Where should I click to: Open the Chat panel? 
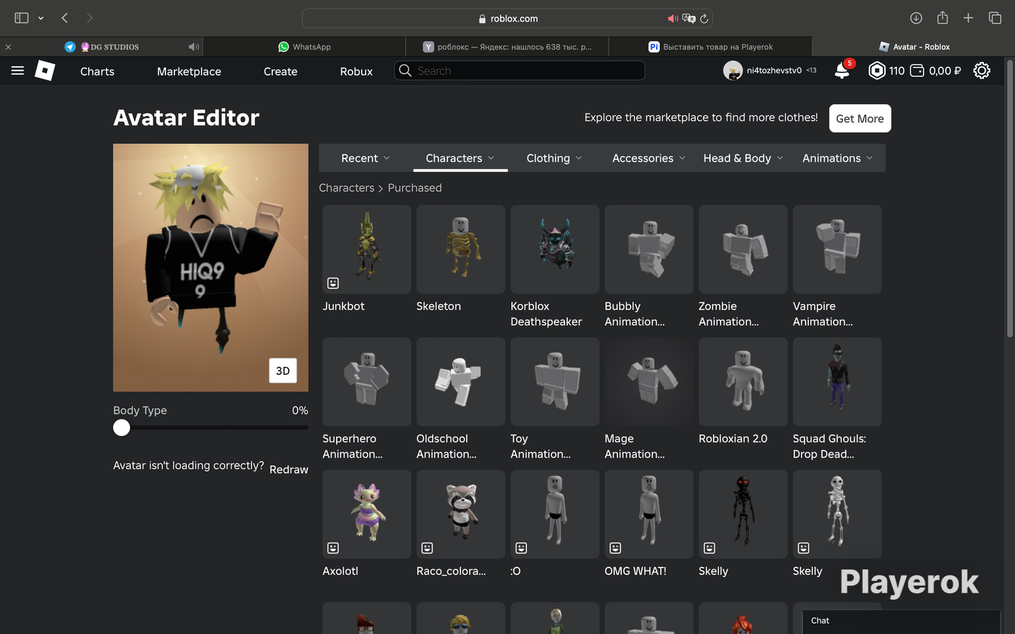pos(901,622)
